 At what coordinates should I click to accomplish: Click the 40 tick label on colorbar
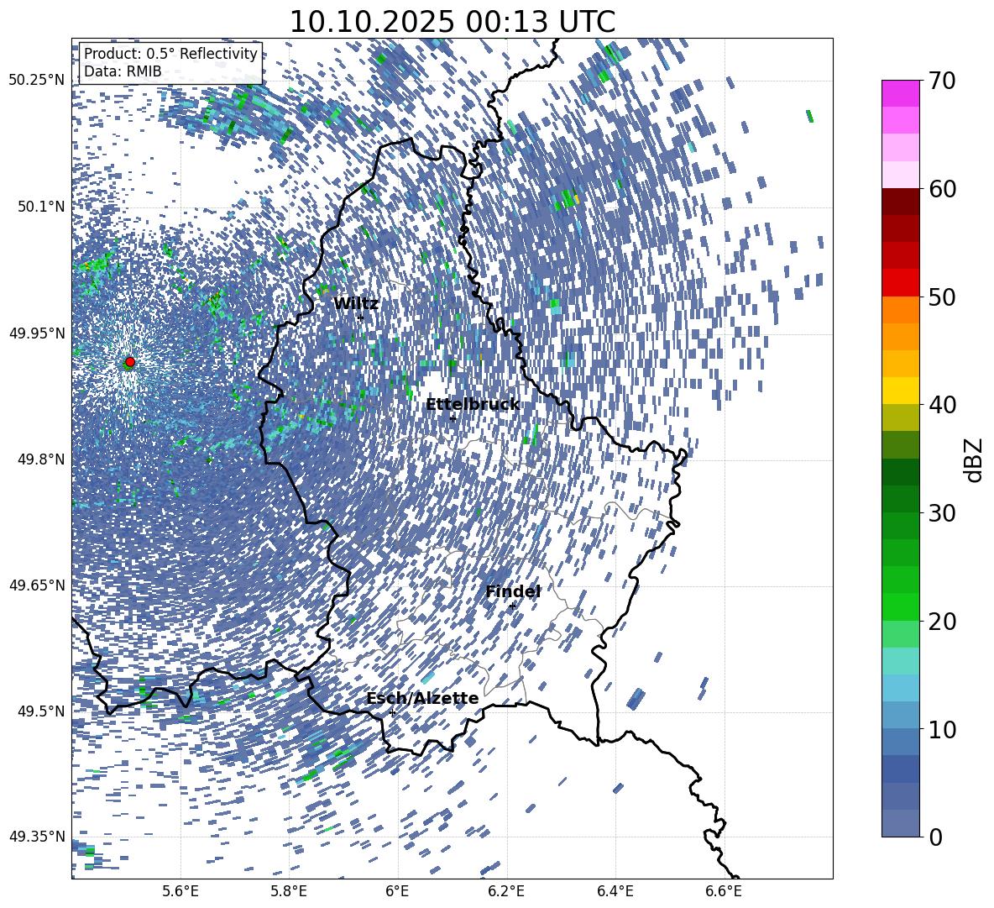pyautogui.click(x=942, y=405)
